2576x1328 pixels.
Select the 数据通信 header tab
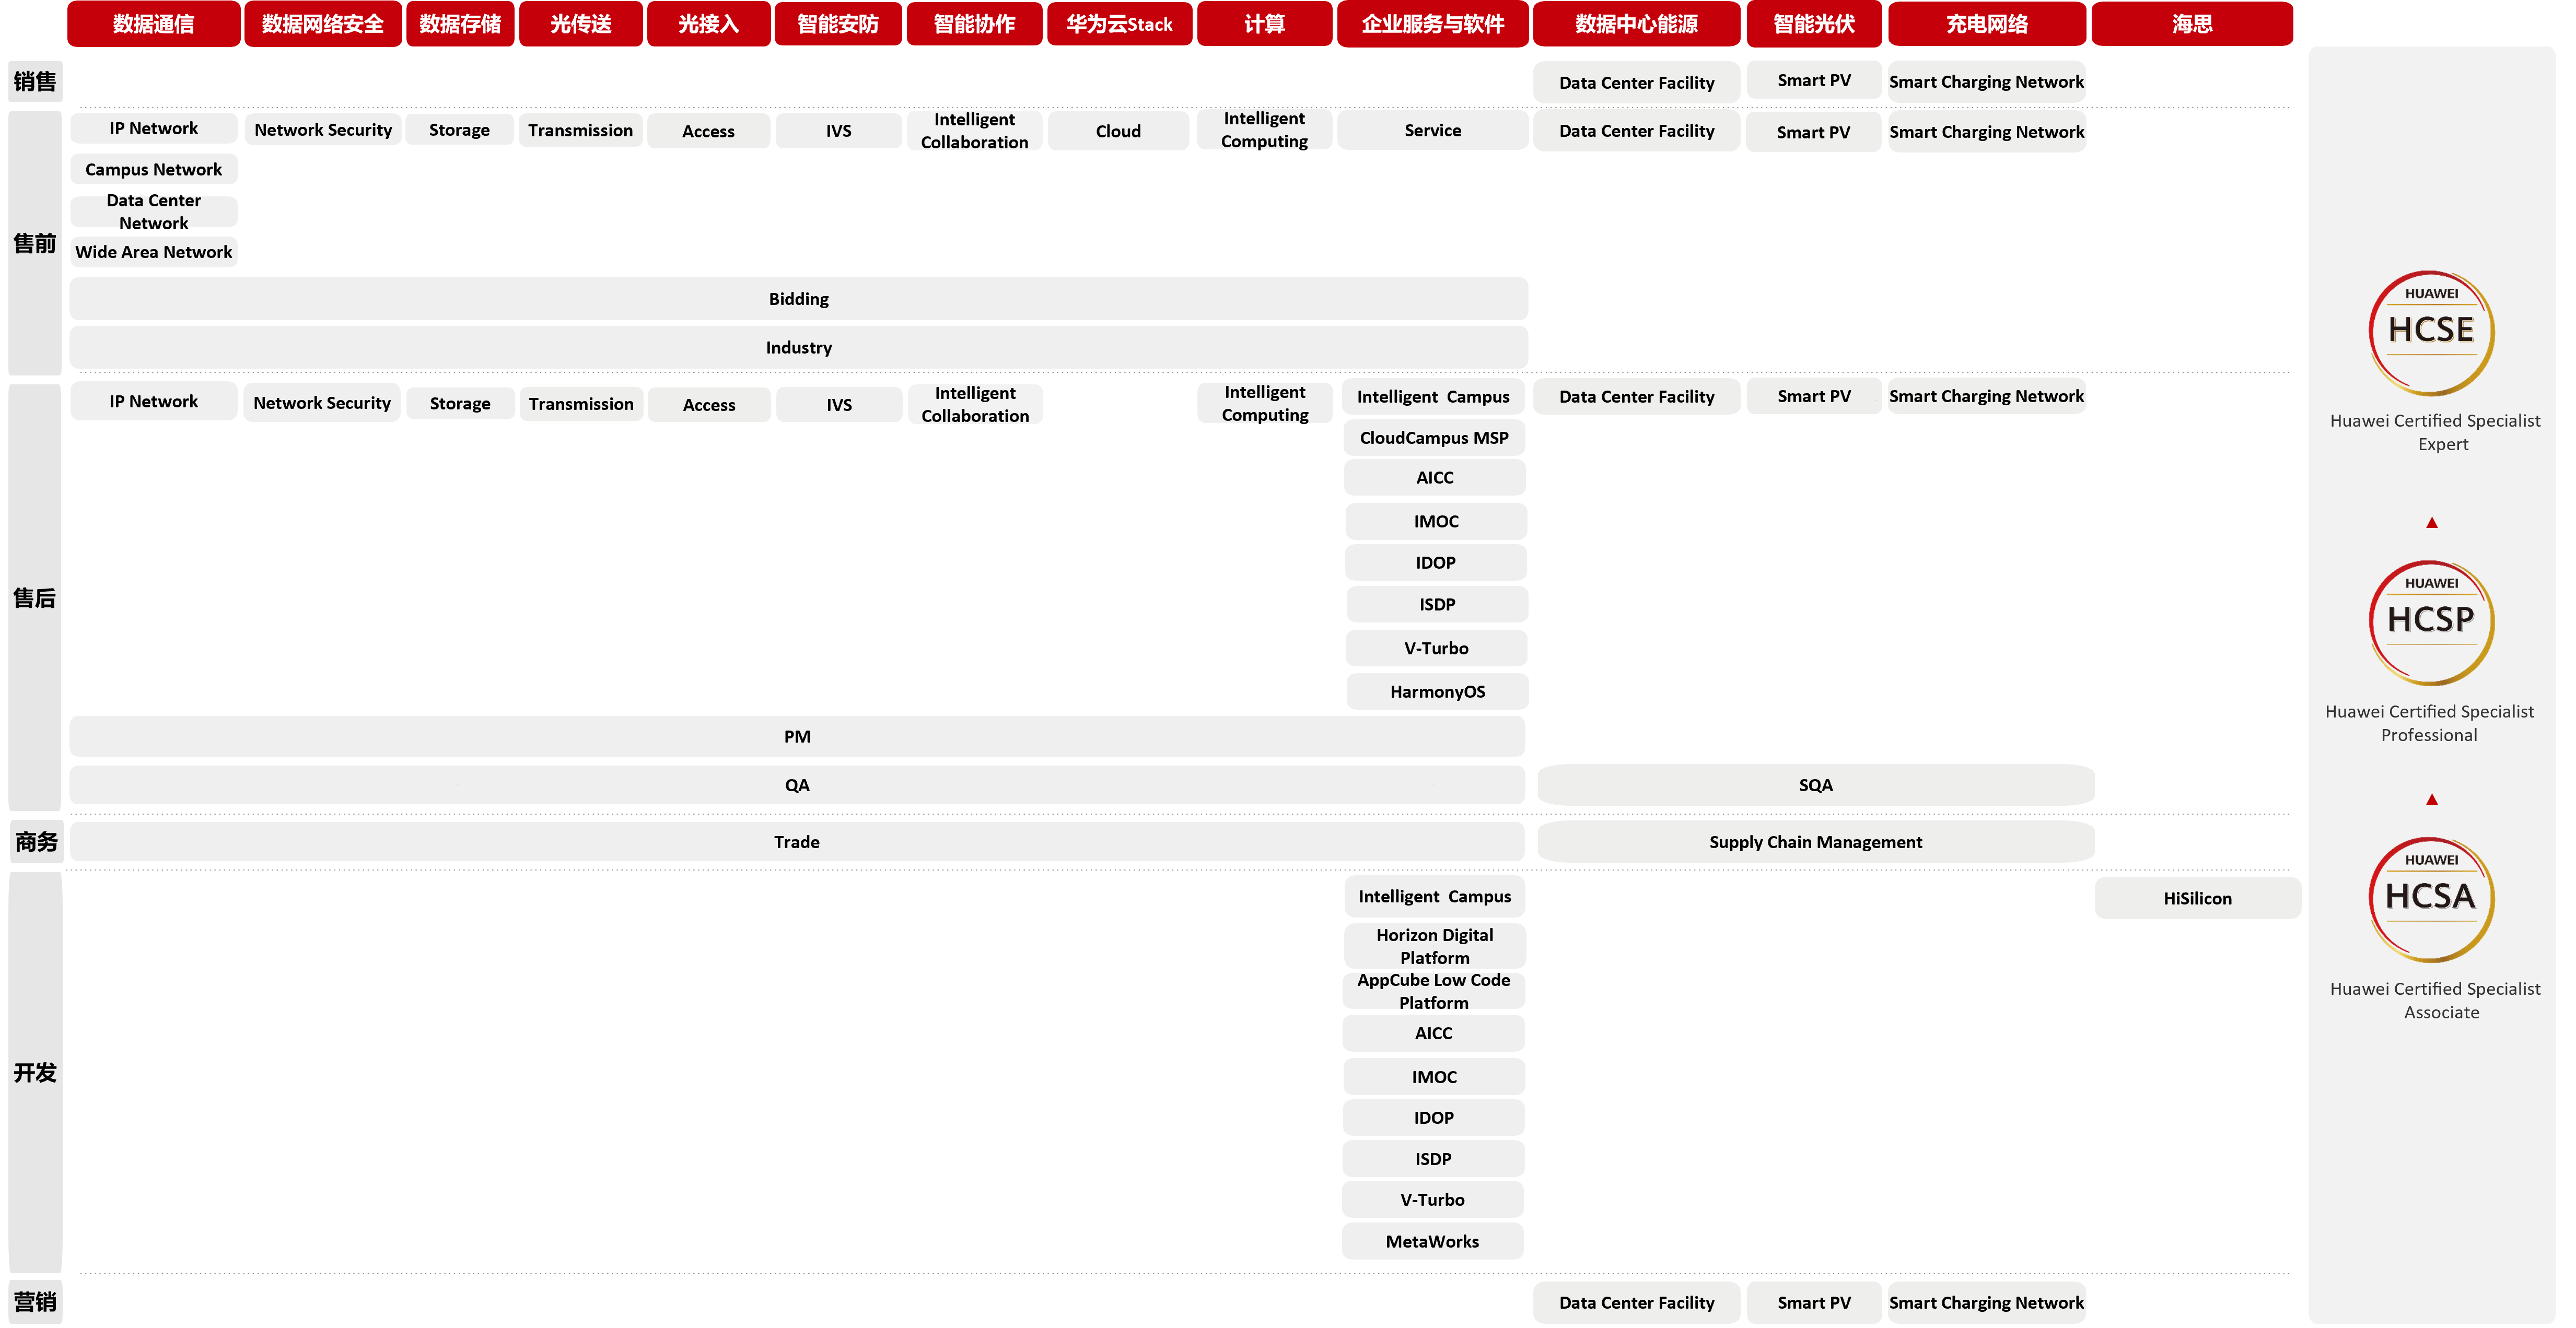153,24
